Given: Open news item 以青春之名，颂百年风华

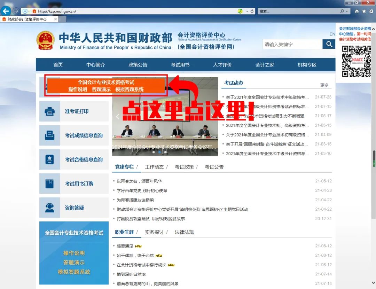Looking at the screenshot, I should (x=139, y=181).
